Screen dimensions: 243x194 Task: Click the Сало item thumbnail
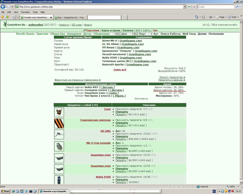coord(59,112)
